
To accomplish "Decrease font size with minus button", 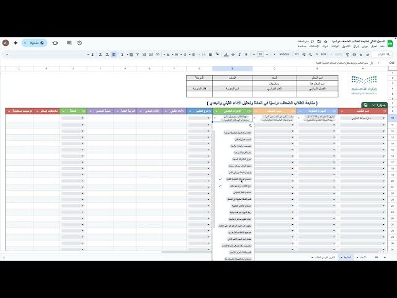I will pyautogui.click(x=267, y=54).
